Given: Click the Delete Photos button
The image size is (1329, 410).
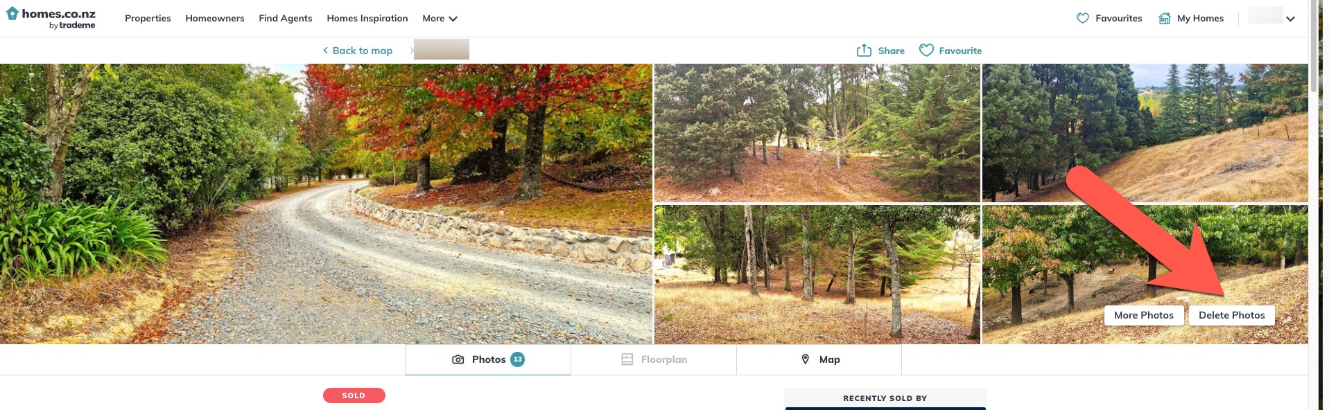Looking at the screenshot, I should 1232,315.
